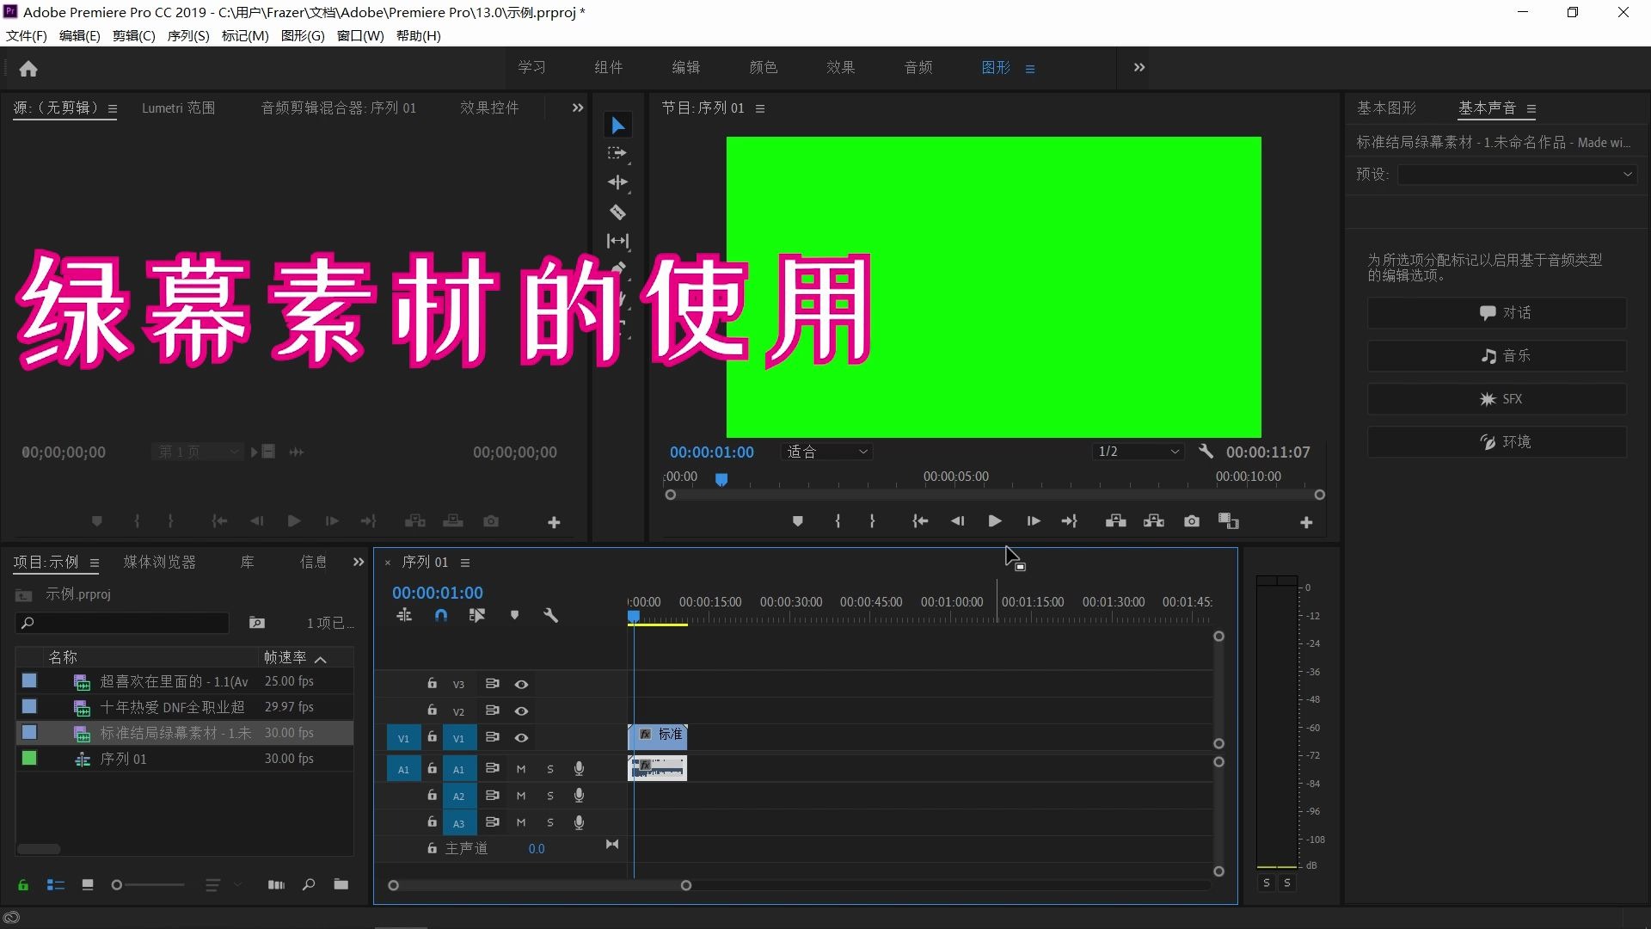Assign clip as SFX audio type
Image resolution: width=1651 pixels, height=929 pixels.
(1497, 398)
